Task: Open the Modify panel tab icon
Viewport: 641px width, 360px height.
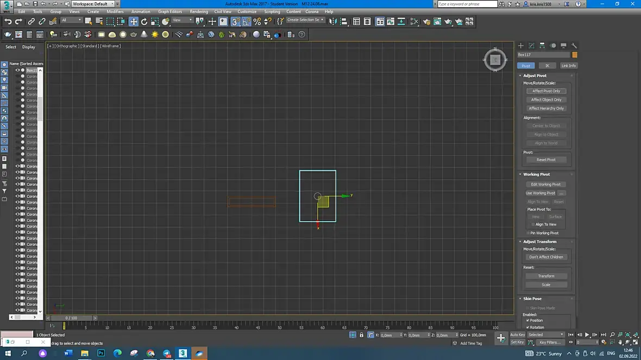Action: tap(531, 46)
